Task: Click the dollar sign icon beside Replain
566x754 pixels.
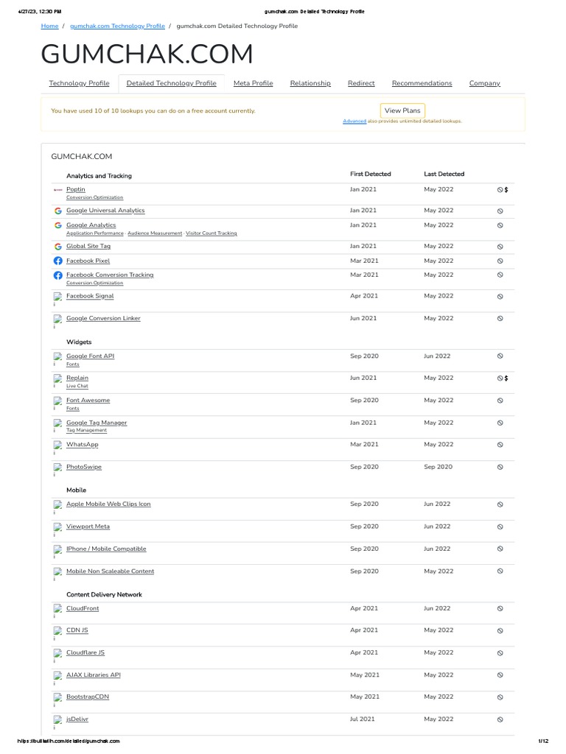Action: [506, 378]
